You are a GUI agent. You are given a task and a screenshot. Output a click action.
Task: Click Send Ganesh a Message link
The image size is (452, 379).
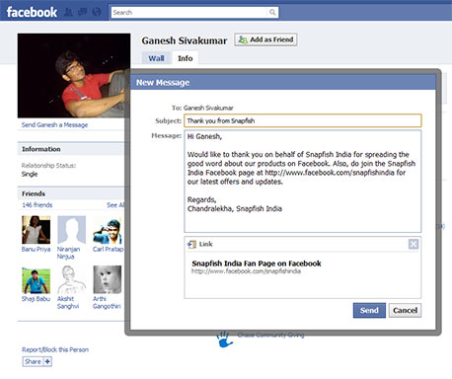pos(54,124)
